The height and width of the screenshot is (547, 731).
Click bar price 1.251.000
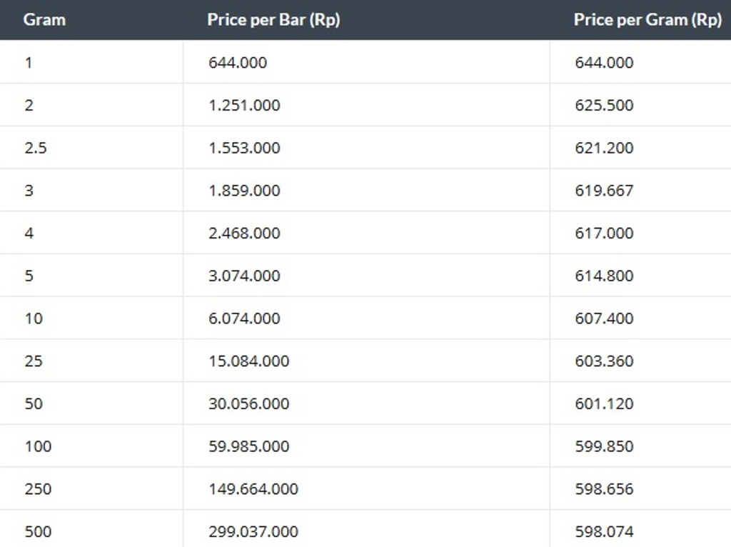click(244, 106)
